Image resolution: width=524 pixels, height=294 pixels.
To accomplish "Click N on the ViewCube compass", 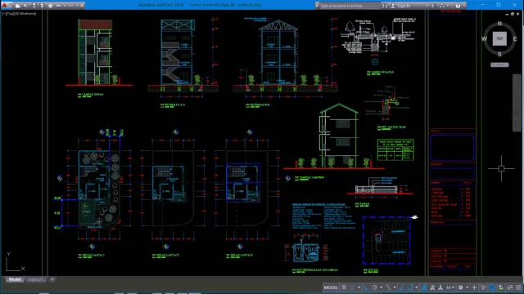I will [x=499, y=24].
